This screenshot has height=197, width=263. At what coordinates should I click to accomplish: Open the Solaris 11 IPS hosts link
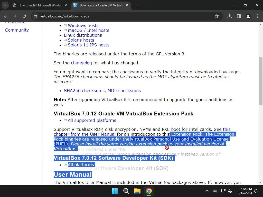(88, 45)
